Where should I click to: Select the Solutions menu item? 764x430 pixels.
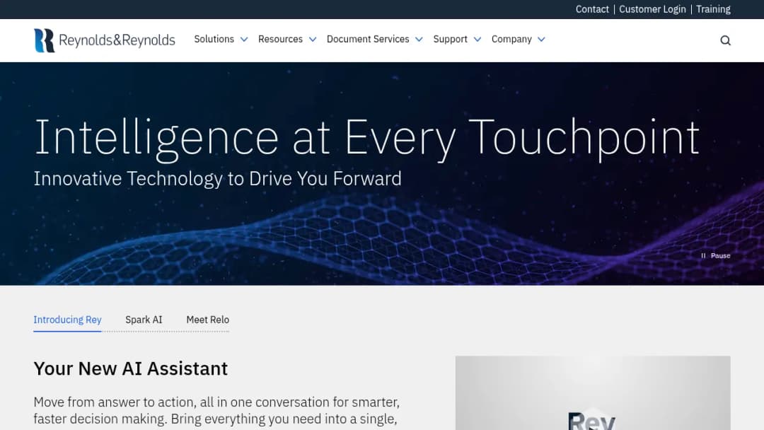point(214,39)
